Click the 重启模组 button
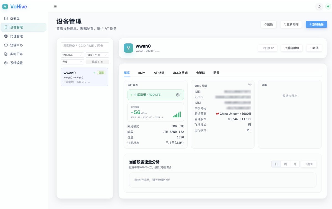The image size is (332, 209). pos(292,48)
